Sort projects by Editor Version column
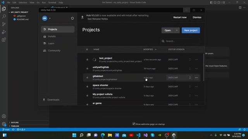 [176, 49]
